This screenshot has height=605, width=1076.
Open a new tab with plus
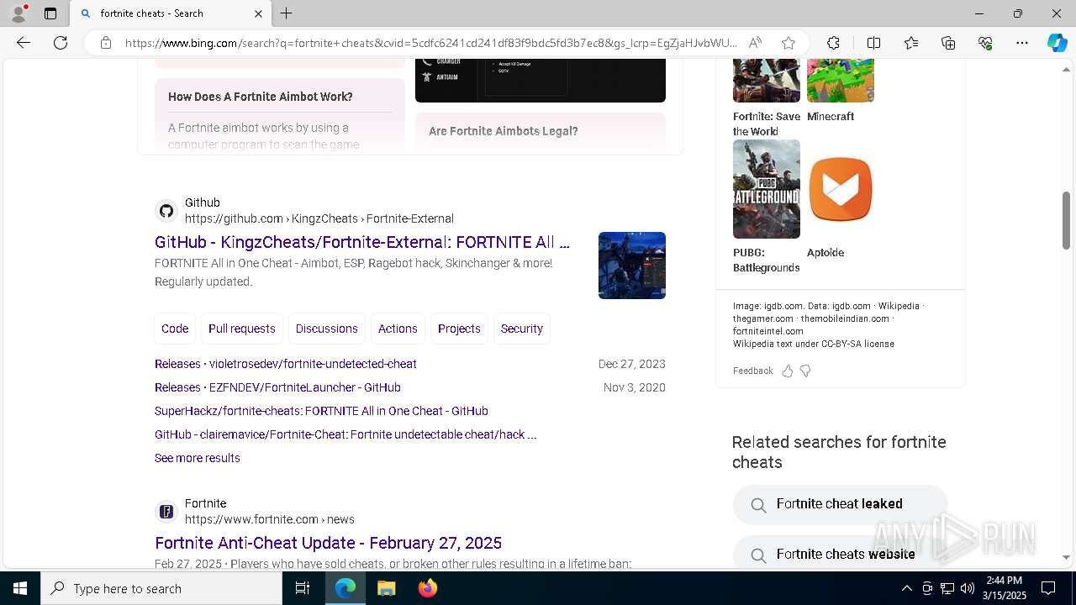(x=287, y=13)
